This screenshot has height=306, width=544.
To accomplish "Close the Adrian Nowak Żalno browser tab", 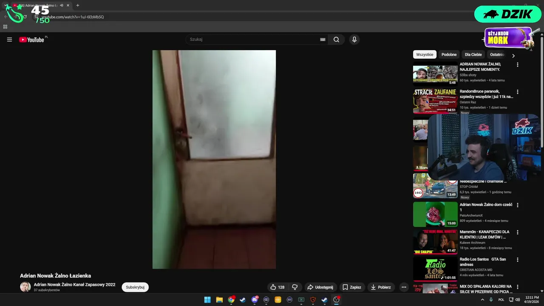I will (68, 6).
